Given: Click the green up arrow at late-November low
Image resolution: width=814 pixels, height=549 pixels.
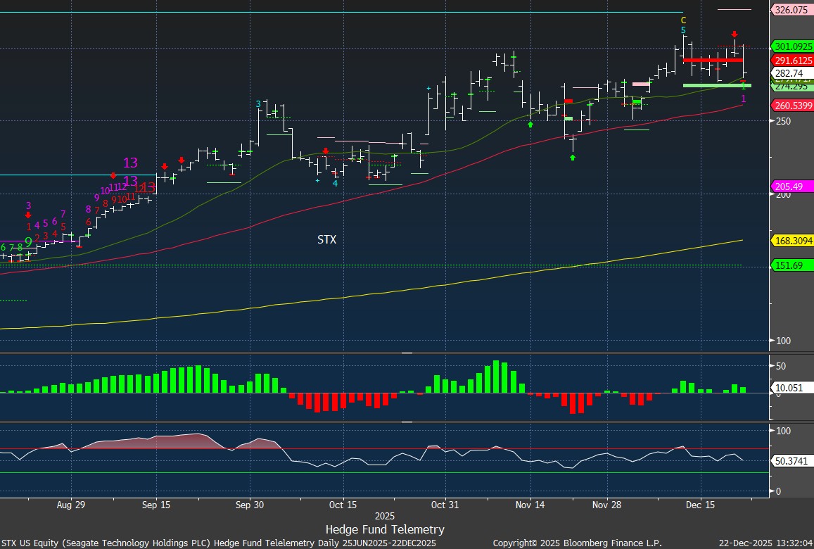Looking at the screenshot, I should (x=573, y=158).
